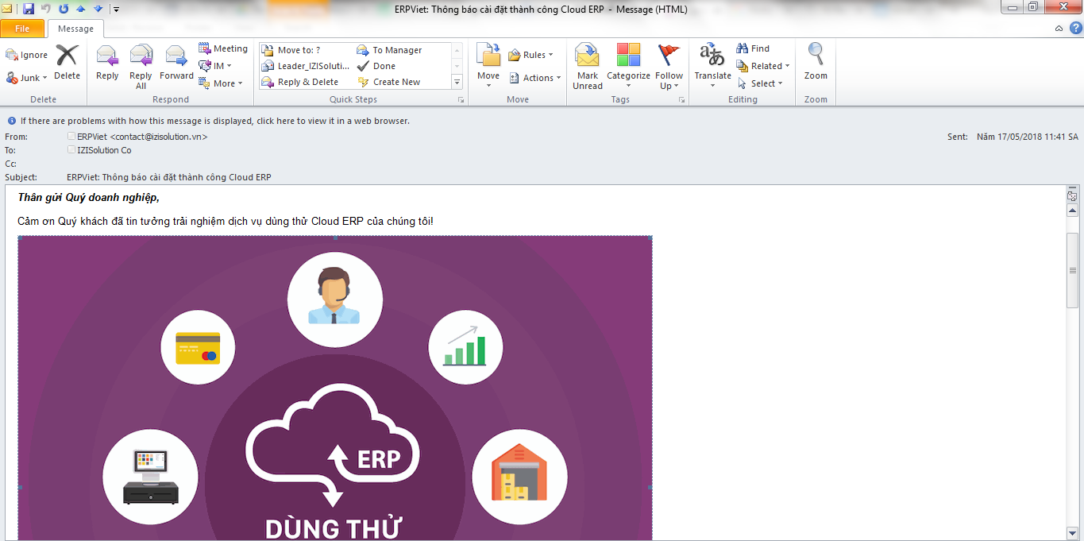
Task: Find text in the message with binoculars icon
Action: (x=753, y=48)
